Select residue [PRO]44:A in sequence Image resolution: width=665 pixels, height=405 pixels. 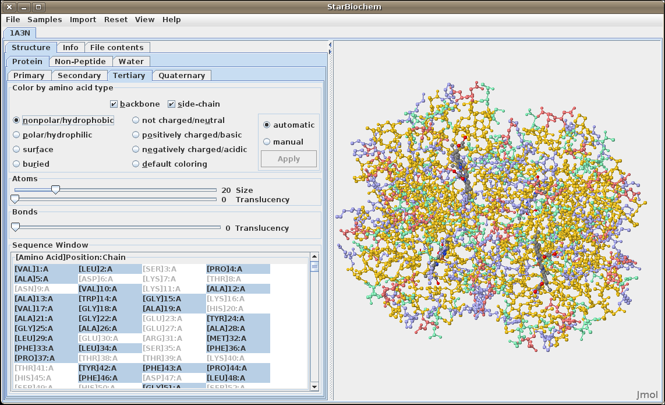[238, 368]
